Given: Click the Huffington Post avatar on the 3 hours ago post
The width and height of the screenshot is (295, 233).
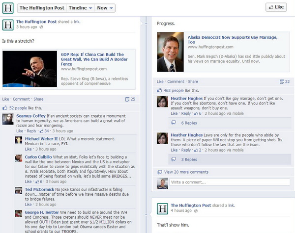Looking at the screenshot, I should (8, 25).
